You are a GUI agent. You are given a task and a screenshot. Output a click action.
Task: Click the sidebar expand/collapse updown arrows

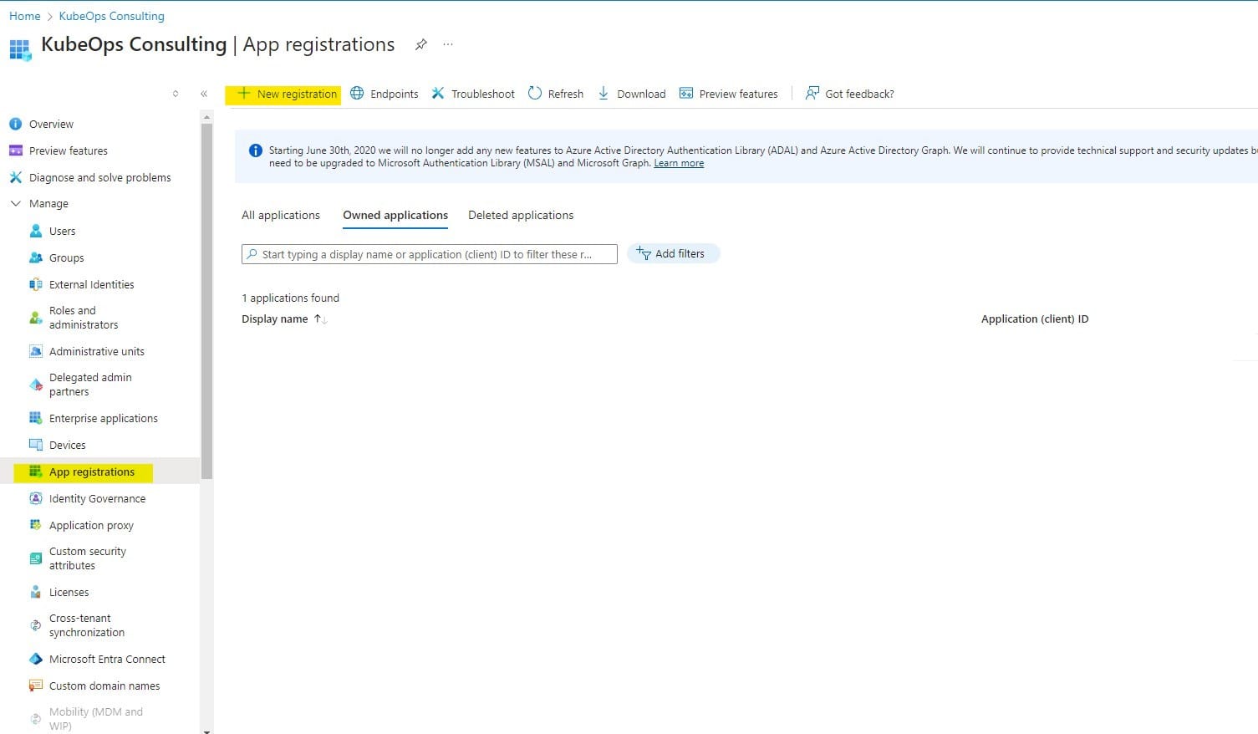tap(176, 94)
